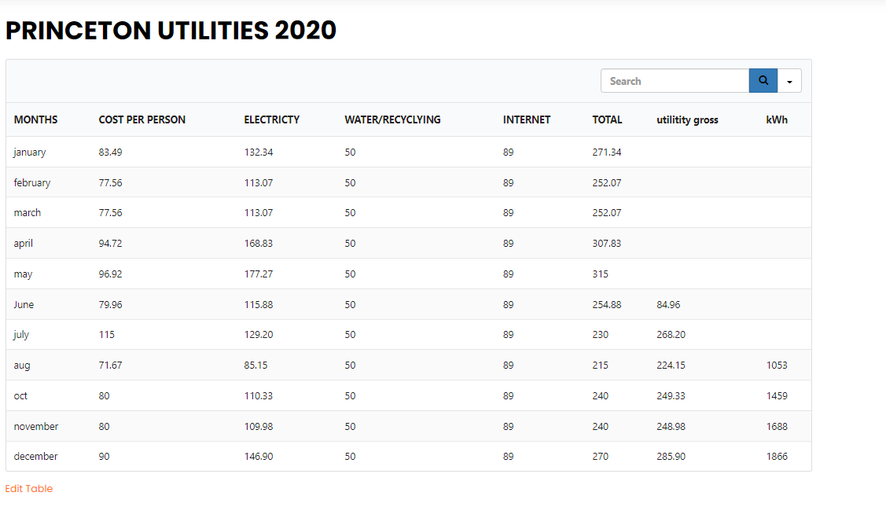Click the magnifying glass search button
Screen dimensions: 886x507
tap(763, 81)
